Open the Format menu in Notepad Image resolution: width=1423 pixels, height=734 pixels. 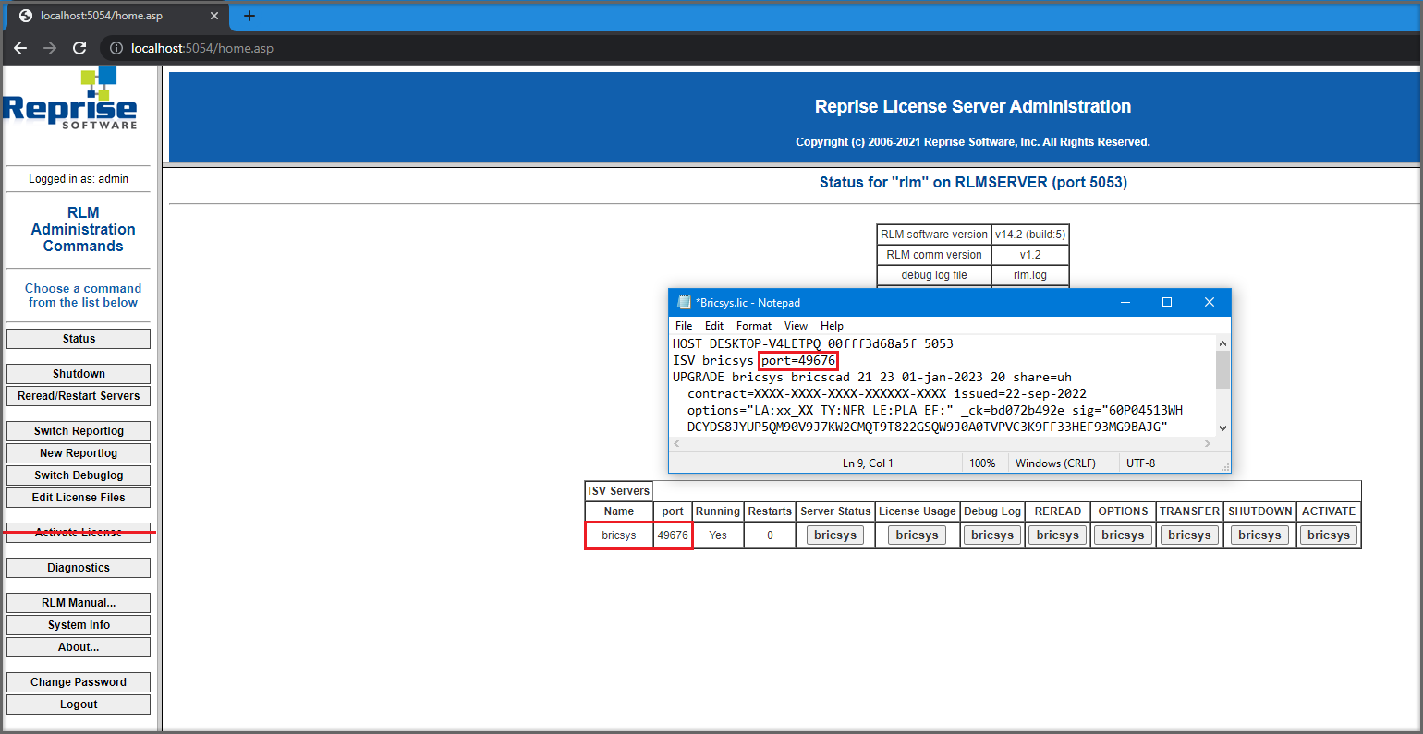click(753, 325)
